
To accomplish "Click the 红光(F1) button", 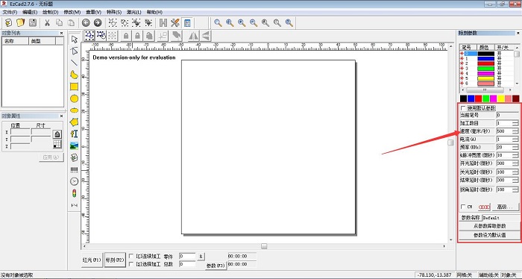I will pos(92,260).
